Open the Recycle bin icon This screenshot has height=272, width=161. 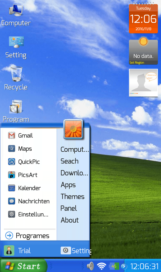coord(16,79)
